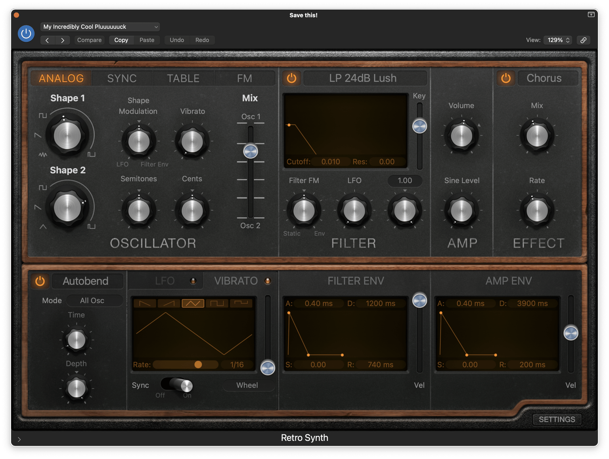Go to the next preset with right arrow
609x459 pixels.
click(63, 40)
